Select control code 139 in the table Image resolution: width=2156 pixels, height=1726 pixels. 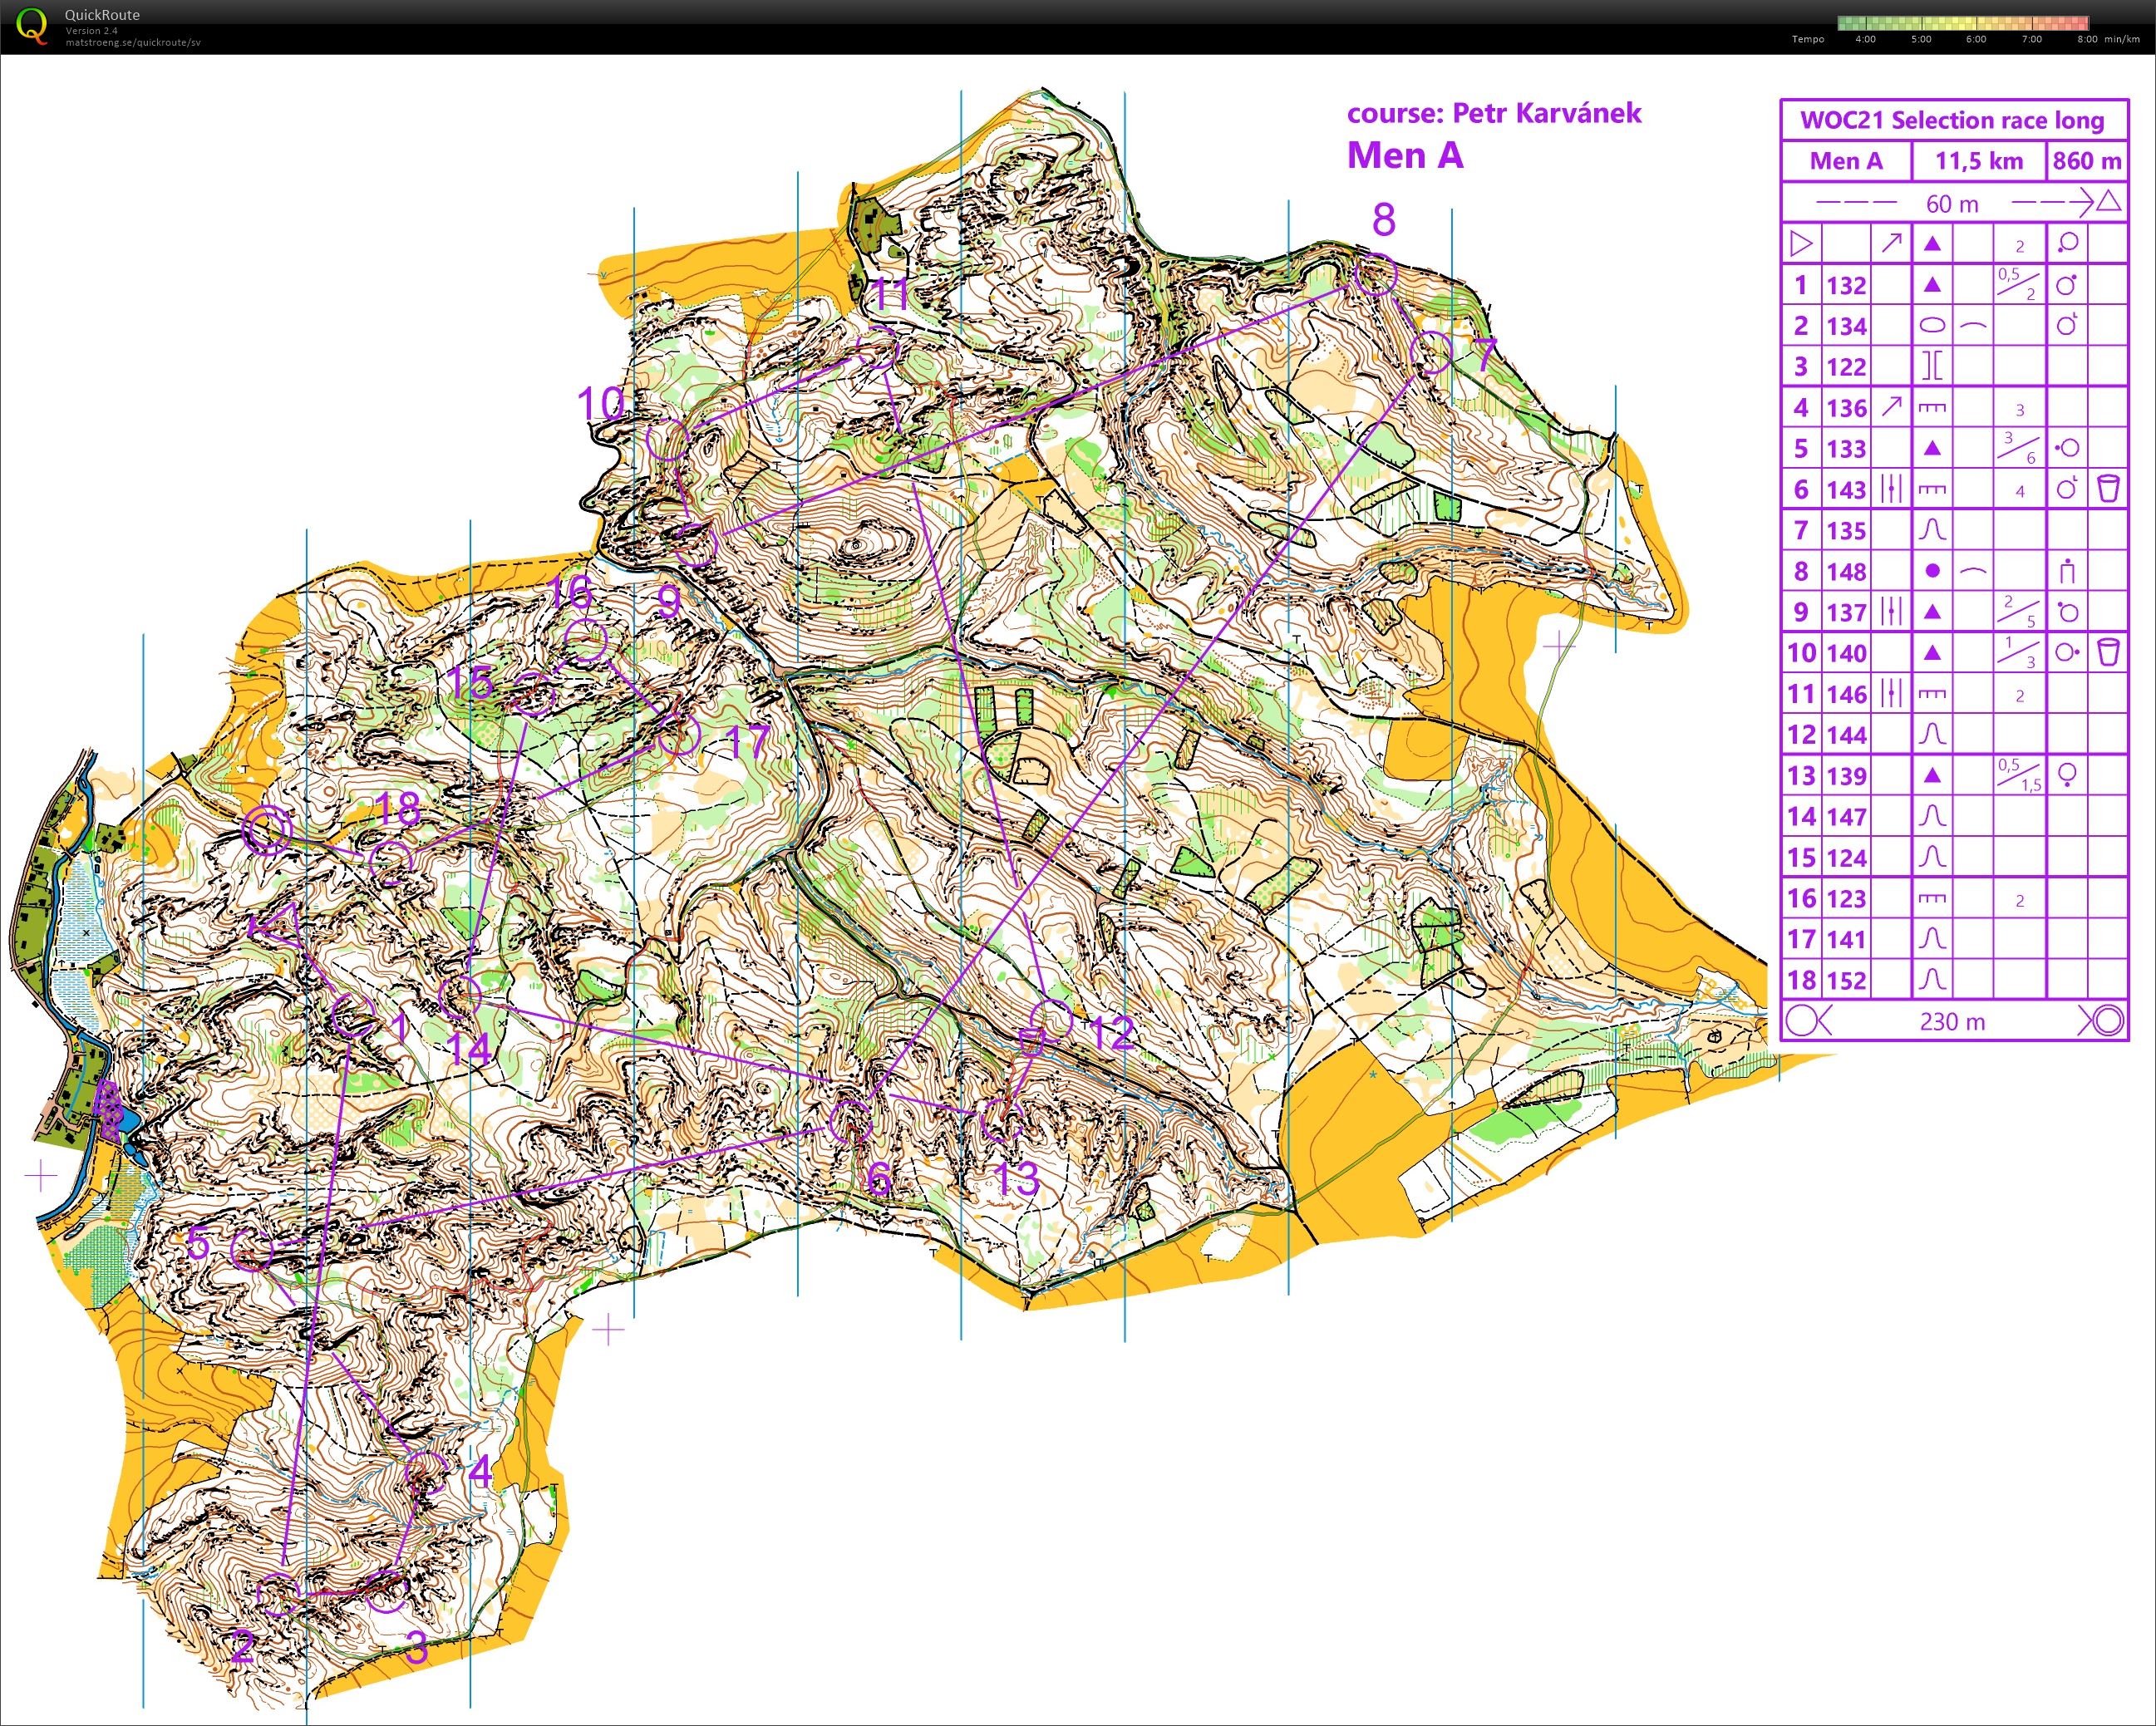click(1846, 775)
